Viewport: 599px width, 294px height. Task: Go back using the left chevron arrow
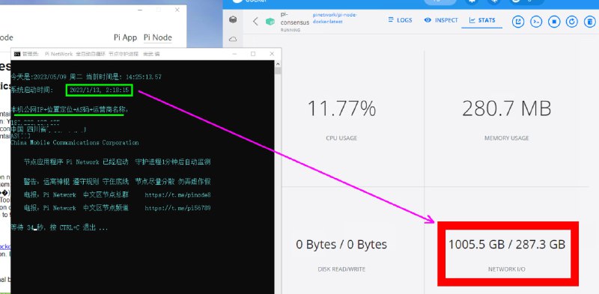pyautogui.click(x=255, y=22)
